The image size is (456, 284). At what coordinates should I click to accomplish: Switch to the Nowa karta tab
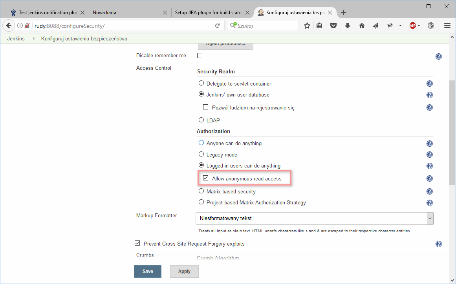[x=126, y=13]
